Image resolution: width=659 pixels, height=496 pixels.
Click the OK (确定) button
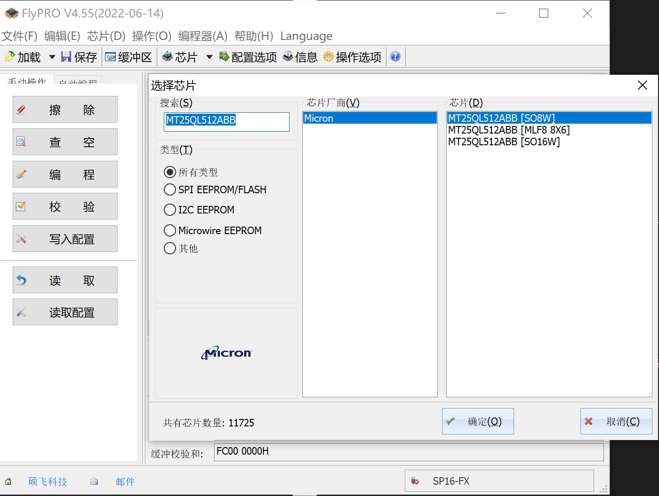click(478, 421)
